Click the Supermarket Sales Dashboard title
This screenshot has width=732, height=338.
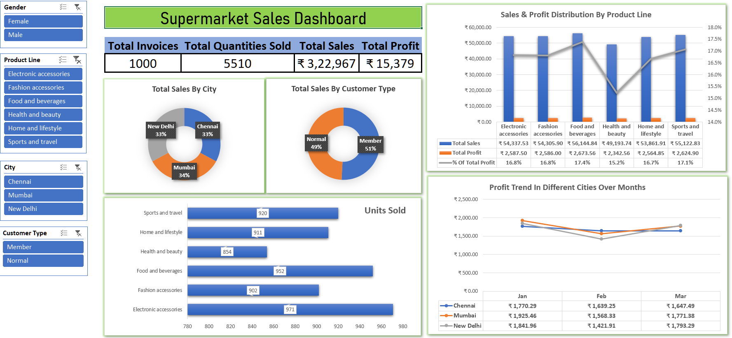tap(263, 18)
